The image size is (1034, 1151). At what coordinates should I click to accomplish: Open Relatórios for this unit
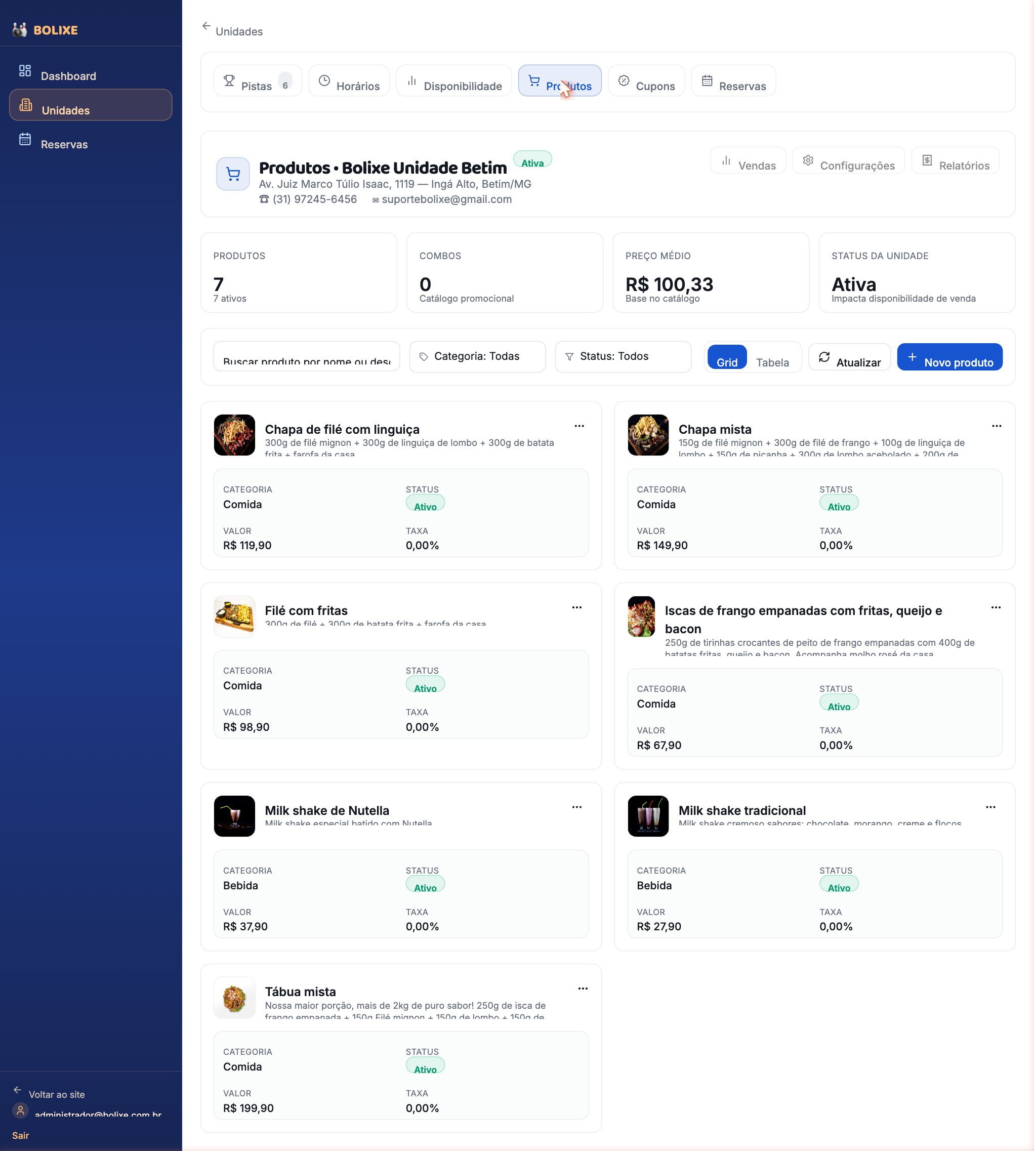pos(956,160)
